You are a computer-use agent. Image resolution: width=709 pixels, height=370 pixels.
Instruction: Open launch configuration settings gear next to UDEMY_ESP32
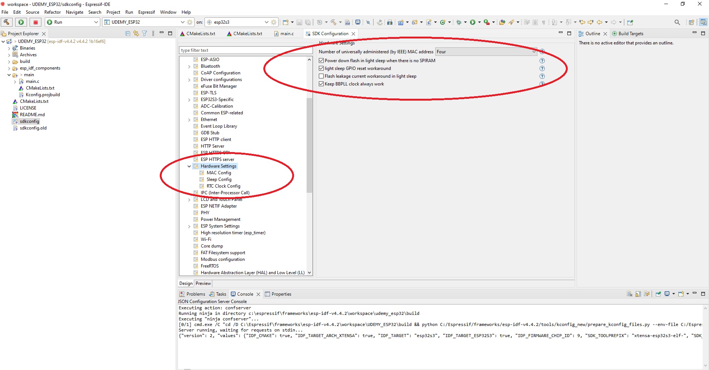tap(190, 22)
